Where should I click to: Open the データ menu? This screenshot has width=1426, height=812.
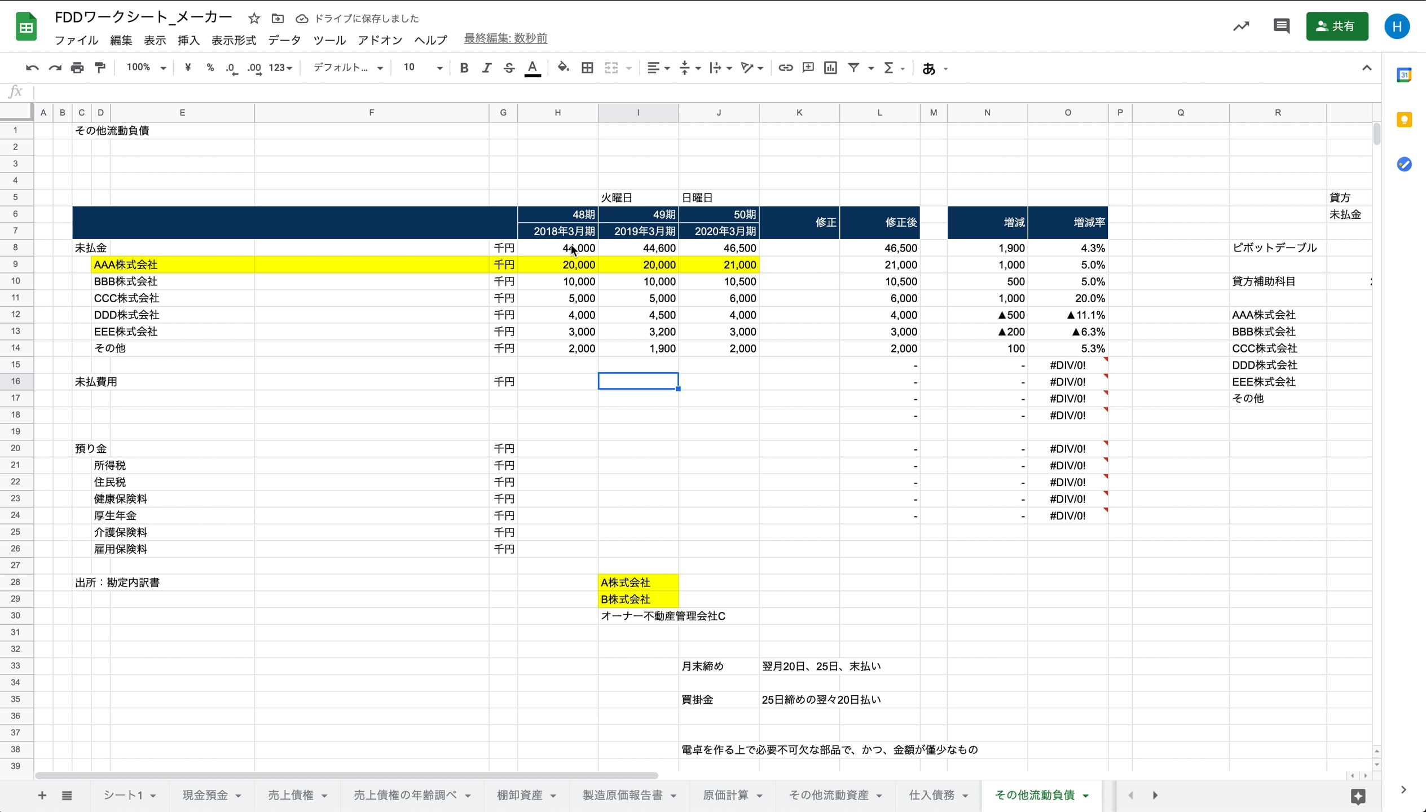point(284,40)
